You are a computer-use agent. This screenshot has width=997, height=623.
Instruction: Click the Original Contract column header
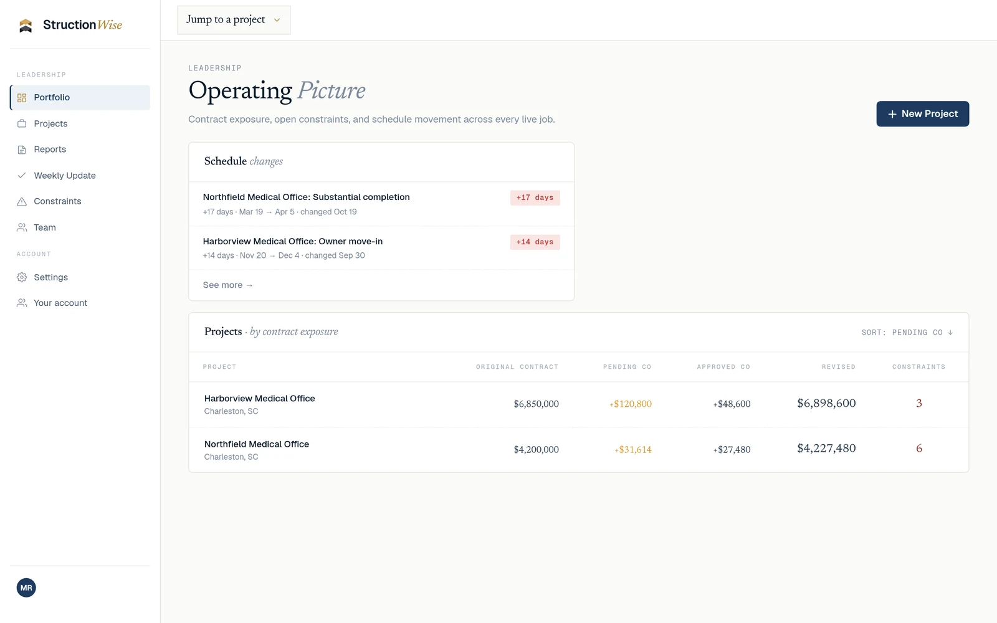(x=517, y=367)
